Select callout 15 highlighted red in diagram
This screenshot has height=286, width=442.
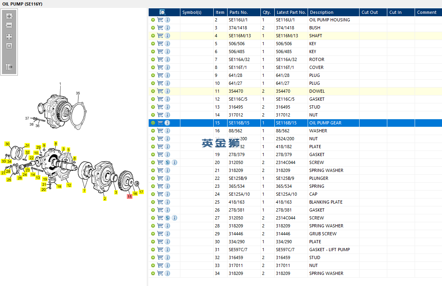(129, 196)
